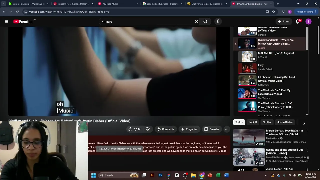Start voice search with microphone
The image size is (320, 180).
click(218, 22)
